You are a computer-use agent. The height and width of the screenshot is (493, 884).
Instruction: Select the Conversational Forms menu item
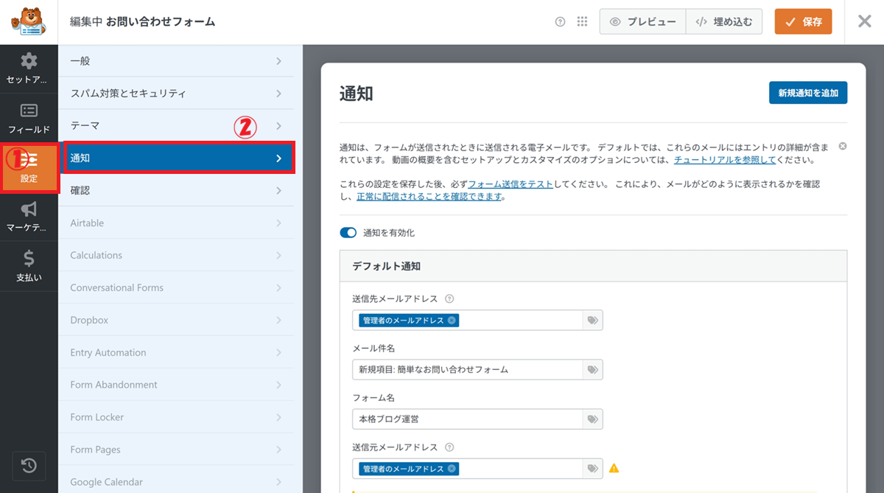(177, 287)
